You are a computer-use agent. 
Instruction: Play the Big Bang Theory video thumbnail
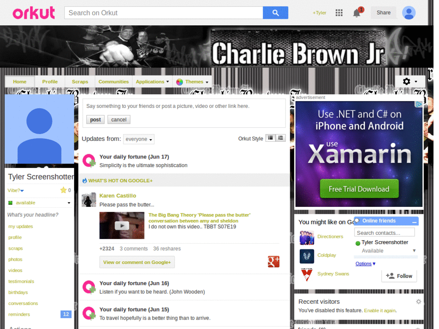pos(122,225)
